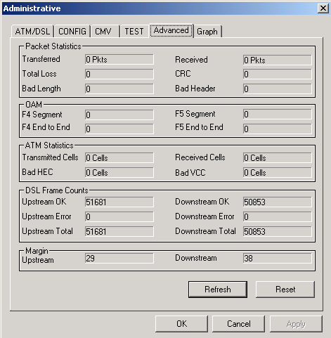
Task: Click the Reset button
Action: point(285,290)
